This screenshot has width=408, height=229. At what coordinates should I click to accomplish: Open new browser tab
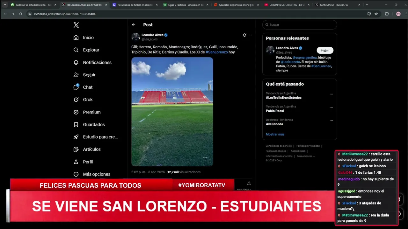pyautogui.click(x=367, y=5)
